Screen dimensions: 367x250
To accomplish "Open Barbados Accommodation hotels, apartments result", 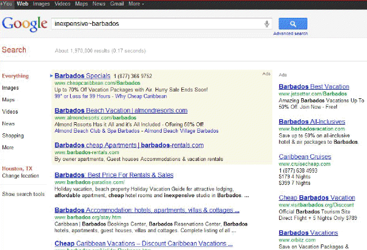I will [x=147, y=210].
